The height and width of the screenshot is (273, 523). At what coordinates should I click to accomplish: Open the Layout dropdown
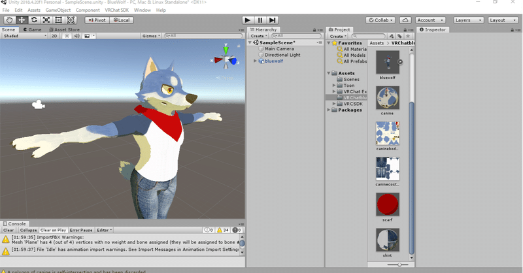[503, 20]
